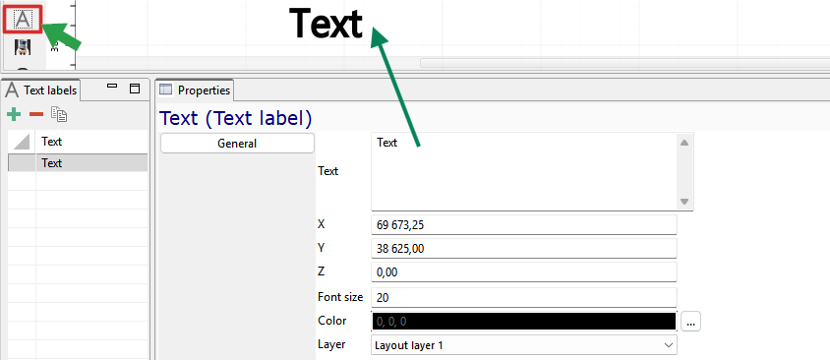Switch to the Text labels tab
This screenshot has height=360, width=830.
coord(42,90)
